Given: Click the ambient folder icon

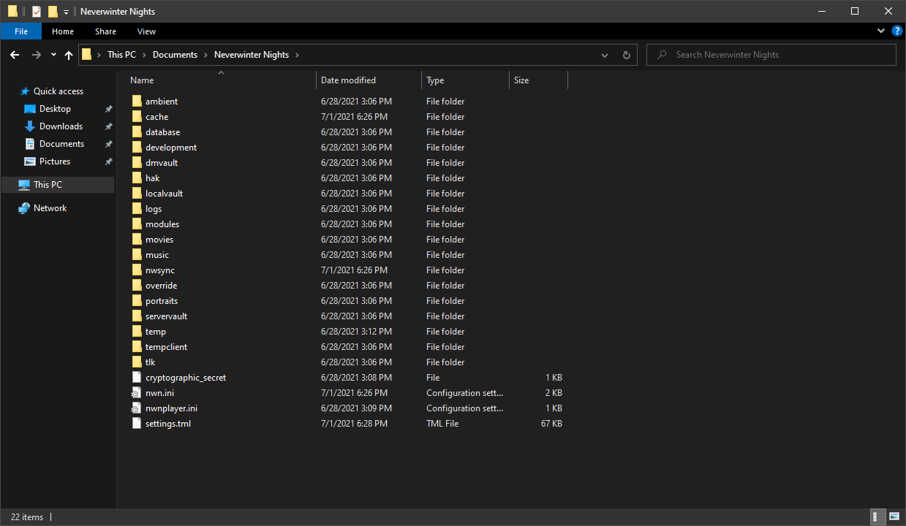Looking at the screenshot, I should (136, 102).
